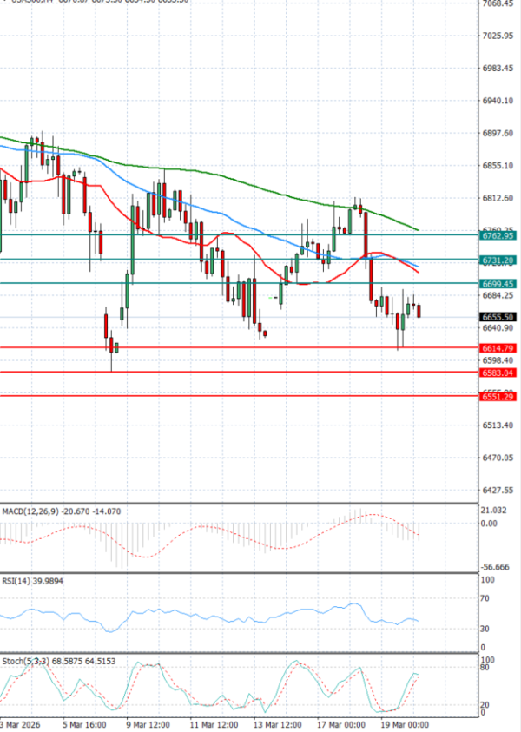Screen dimensions: 521x732
Task: Select the current price label 6655.50
Action: (x=498, y=318)
